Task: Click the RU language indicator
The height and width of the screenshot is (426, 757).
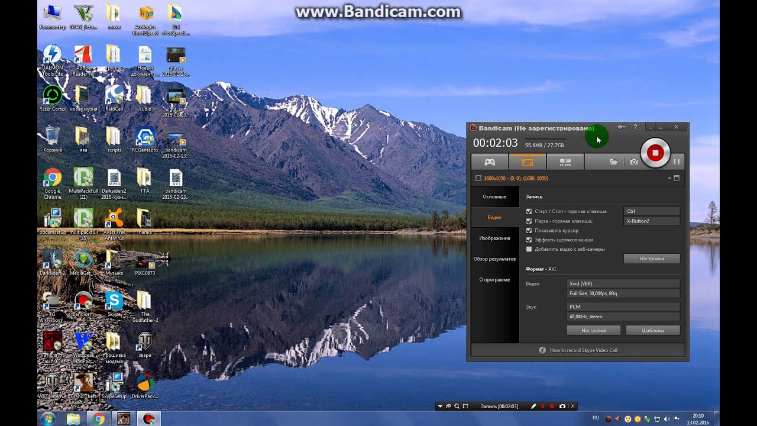Action: pos(596,418)
